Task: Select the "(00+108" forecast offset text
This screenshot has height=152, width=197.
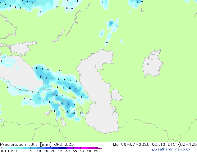Action: [x=187, y=145]
